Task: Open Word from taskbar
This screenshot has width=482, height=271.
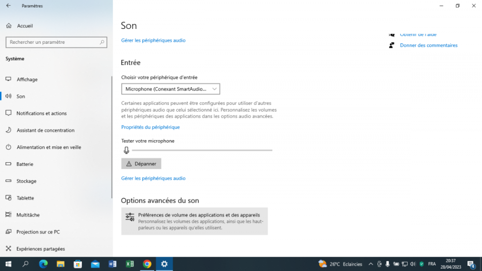Action: 112,264
